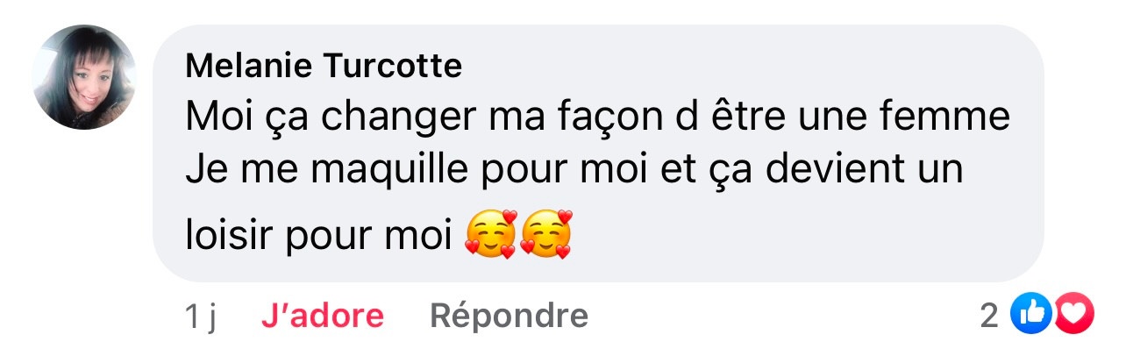This screenshot has width=1126, height=356.
Task: Reply to the comment with Répondre
Action: pos(509,317)
